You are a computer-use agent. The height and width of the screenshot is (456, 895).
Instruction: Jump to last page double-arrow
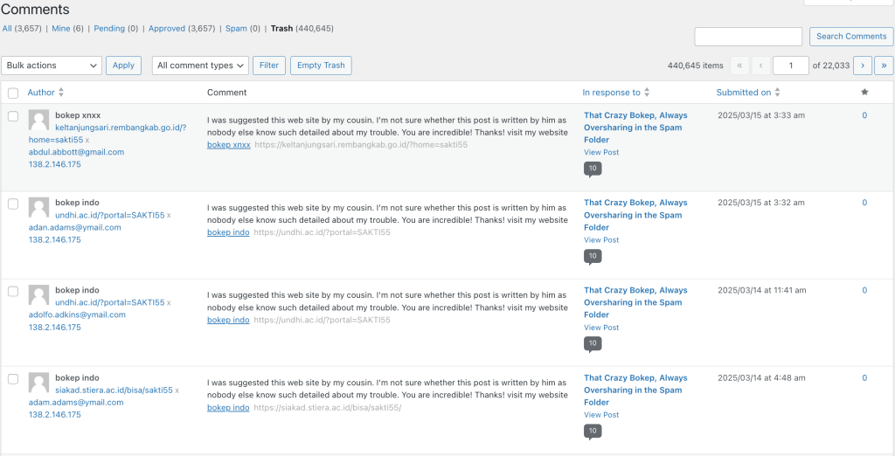(x=884, y=66)
